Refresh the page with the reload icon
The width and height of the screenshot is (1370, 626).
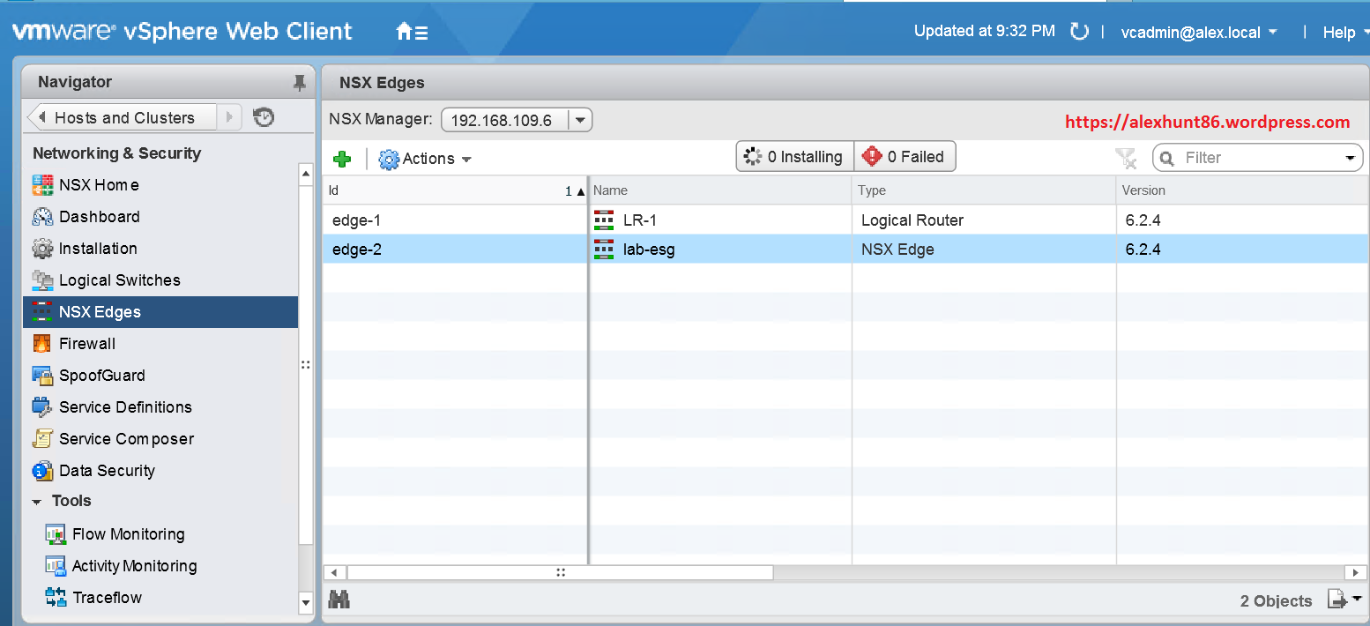[x=1079, y=31]
